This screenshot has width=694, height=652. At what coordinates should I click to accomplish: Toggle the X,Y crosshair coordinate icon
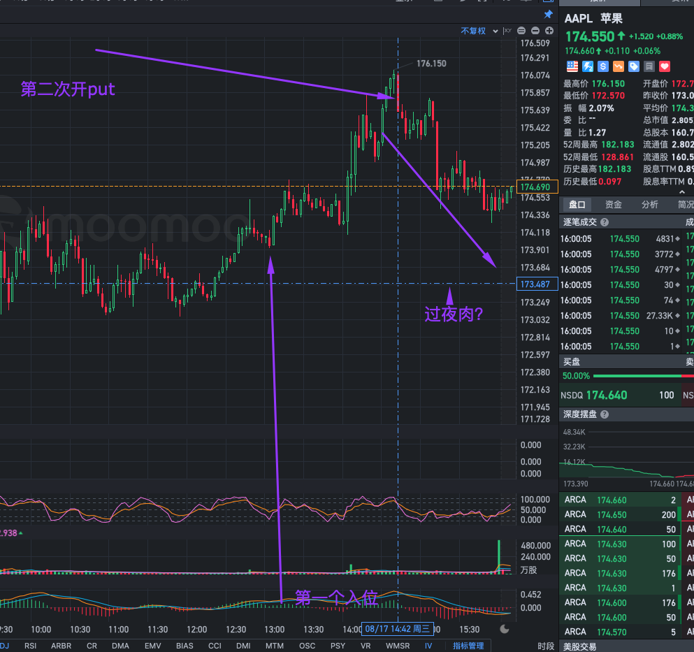507,31
